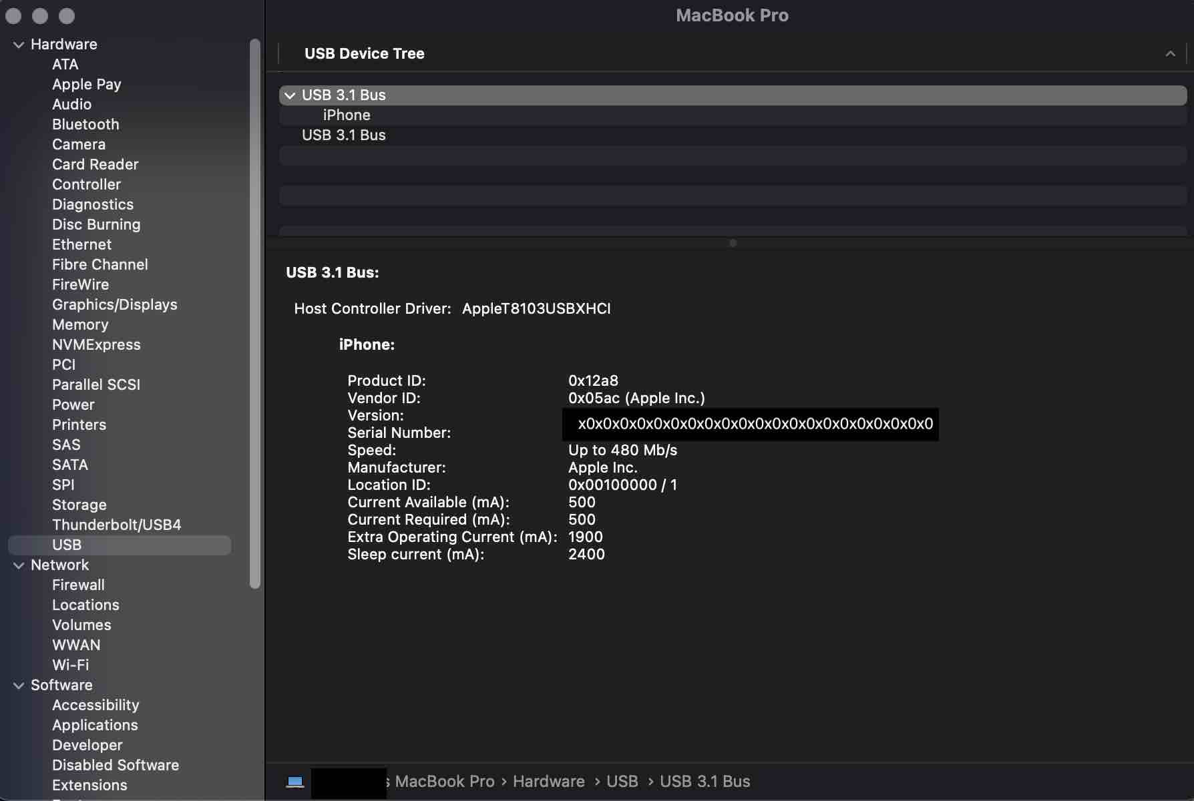Open Firewall under Network
Screen dimensions: 1194x801
[x=78, y=585]
